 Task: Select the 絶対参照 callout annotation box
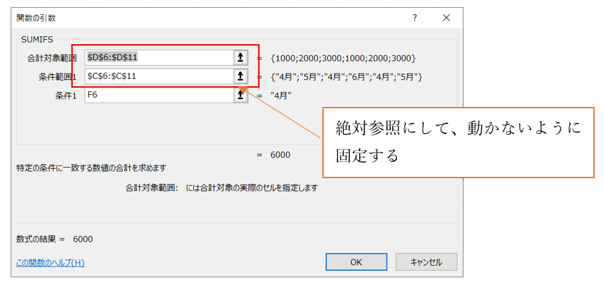458,141
